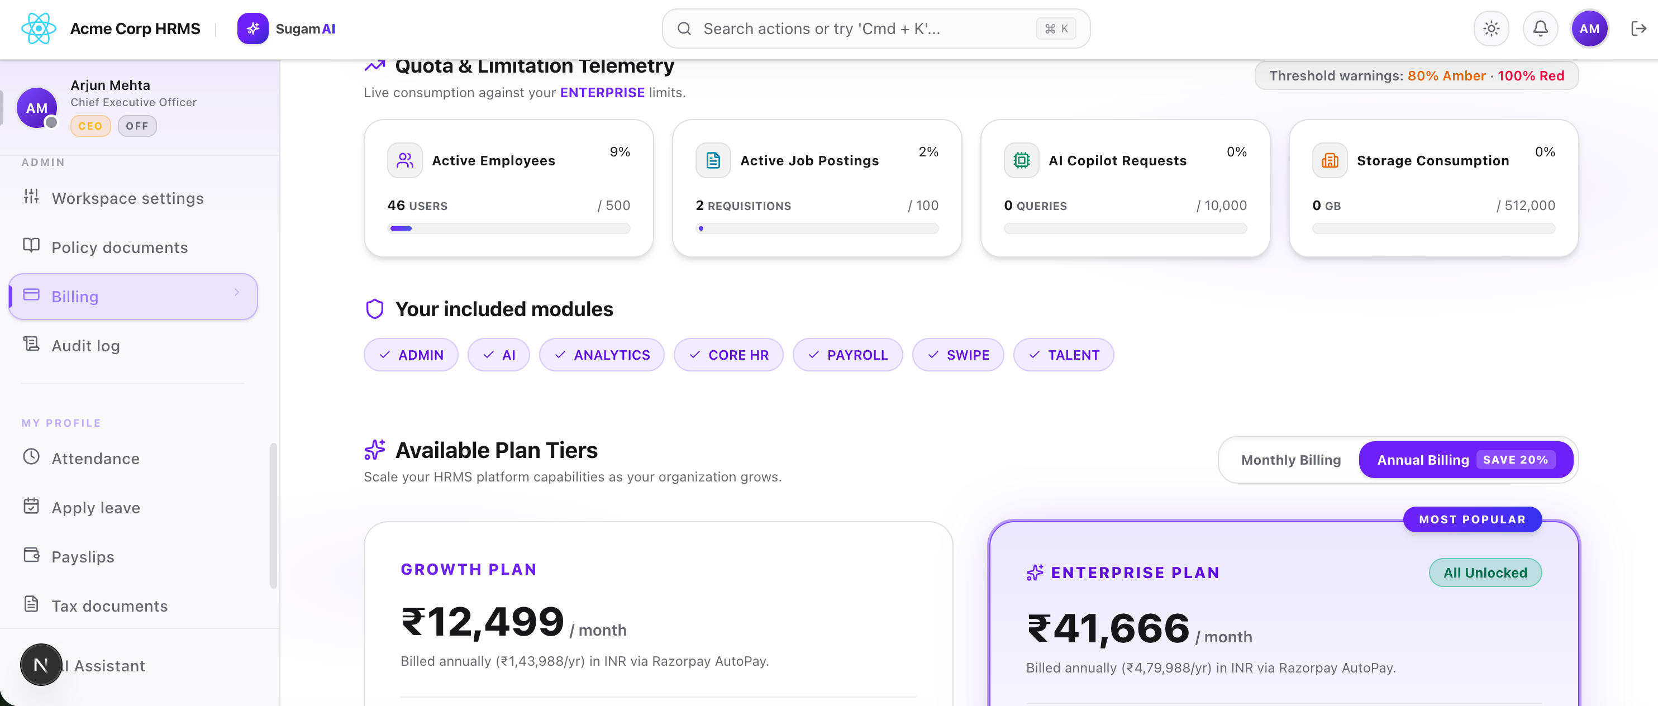Click the Tax documents file icon
The height and width of the screenshot is (706, 1658).
[x=31, y=604]
